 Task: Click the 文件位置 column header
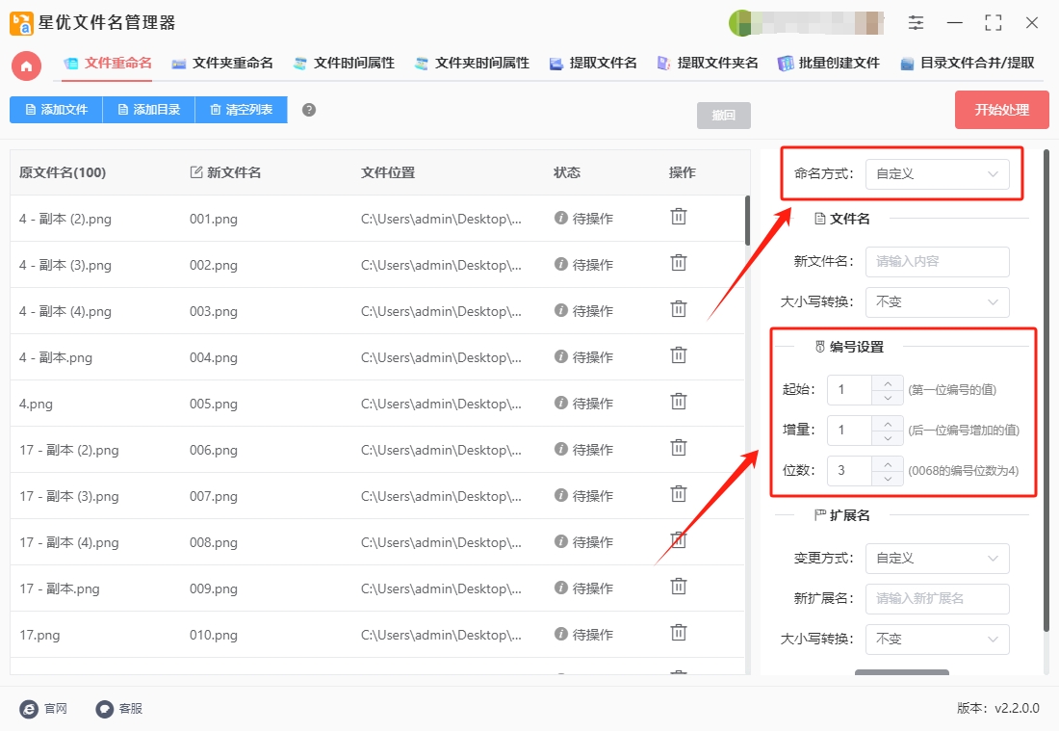[x=388, y=172]
